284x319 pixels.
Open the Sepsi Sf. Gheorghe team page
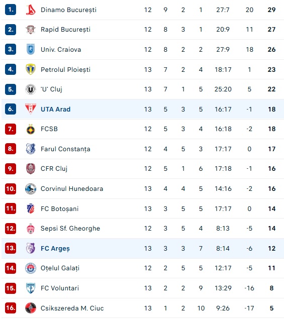(x=70, y=229)
